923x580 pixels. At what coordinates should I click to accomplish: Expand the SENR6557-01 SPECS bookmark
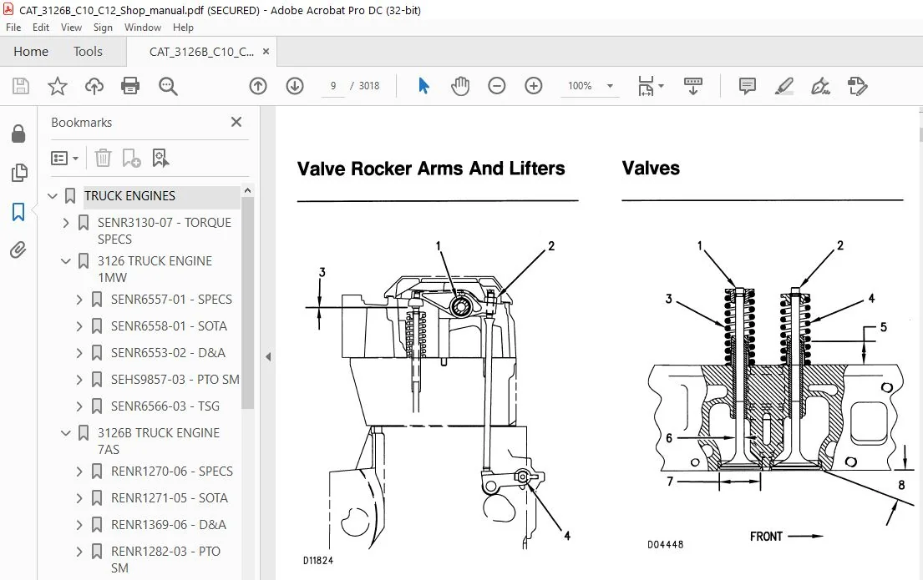pos(79,300)
